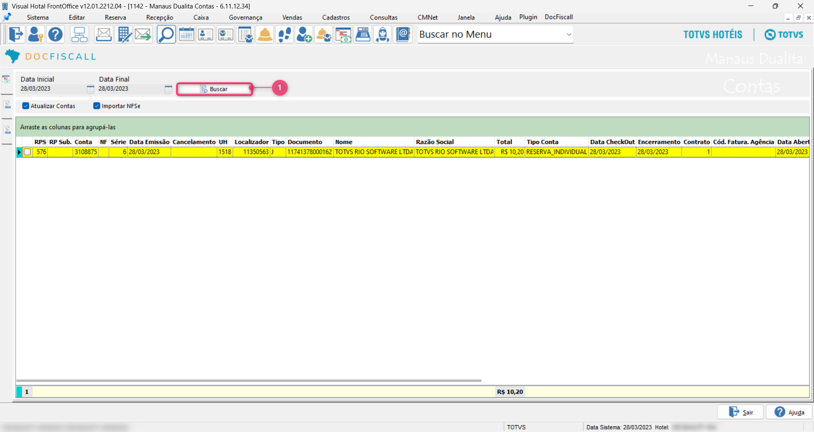Sort by the Razão Social column header
This screenshot has width=814, height=432.
point(454,142)
